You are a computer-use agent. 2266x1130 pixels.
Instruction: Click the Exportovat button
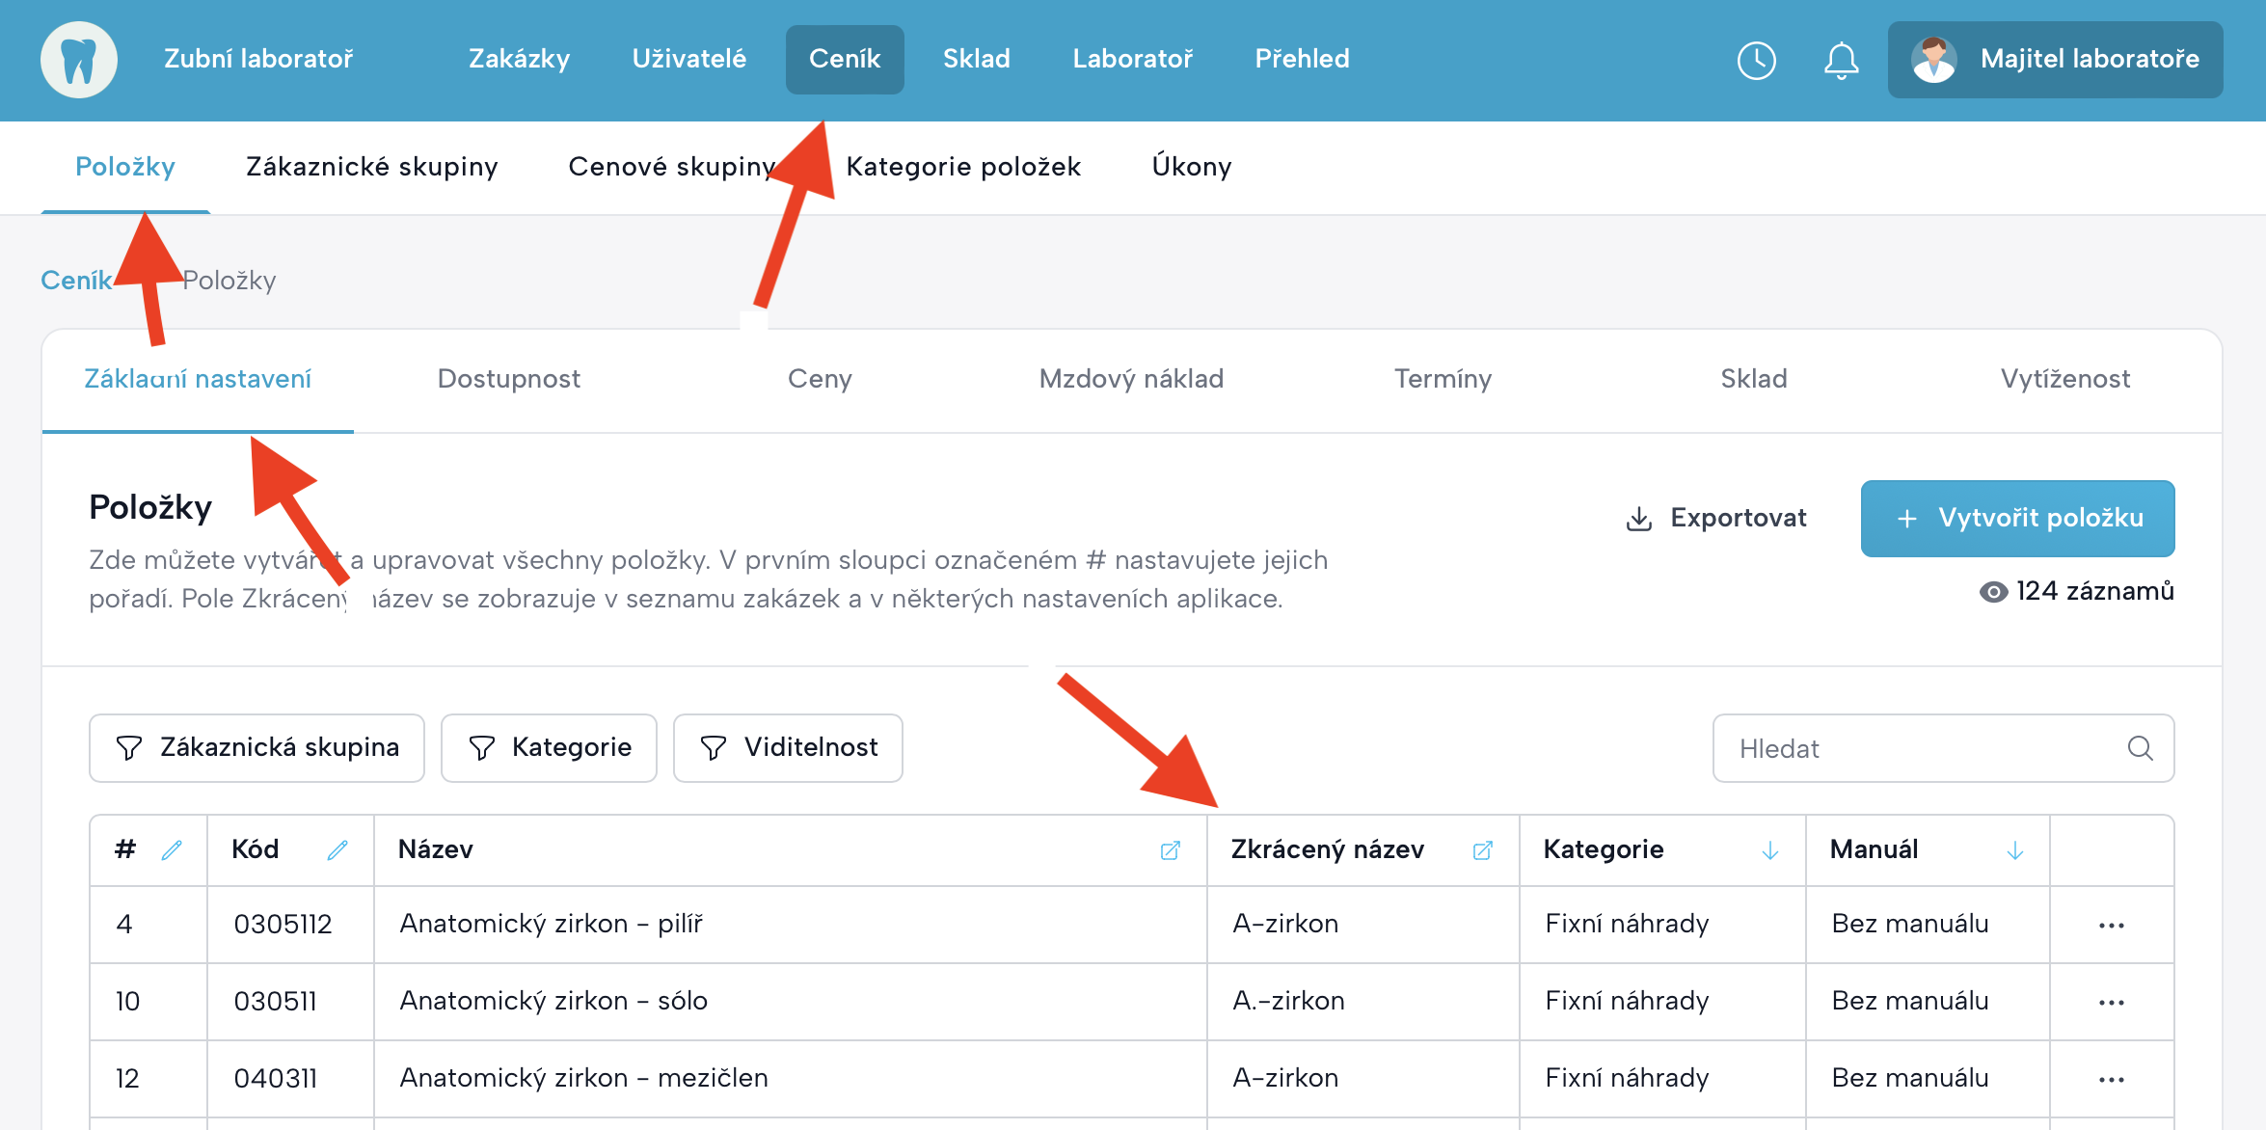tap(1716, 519)
